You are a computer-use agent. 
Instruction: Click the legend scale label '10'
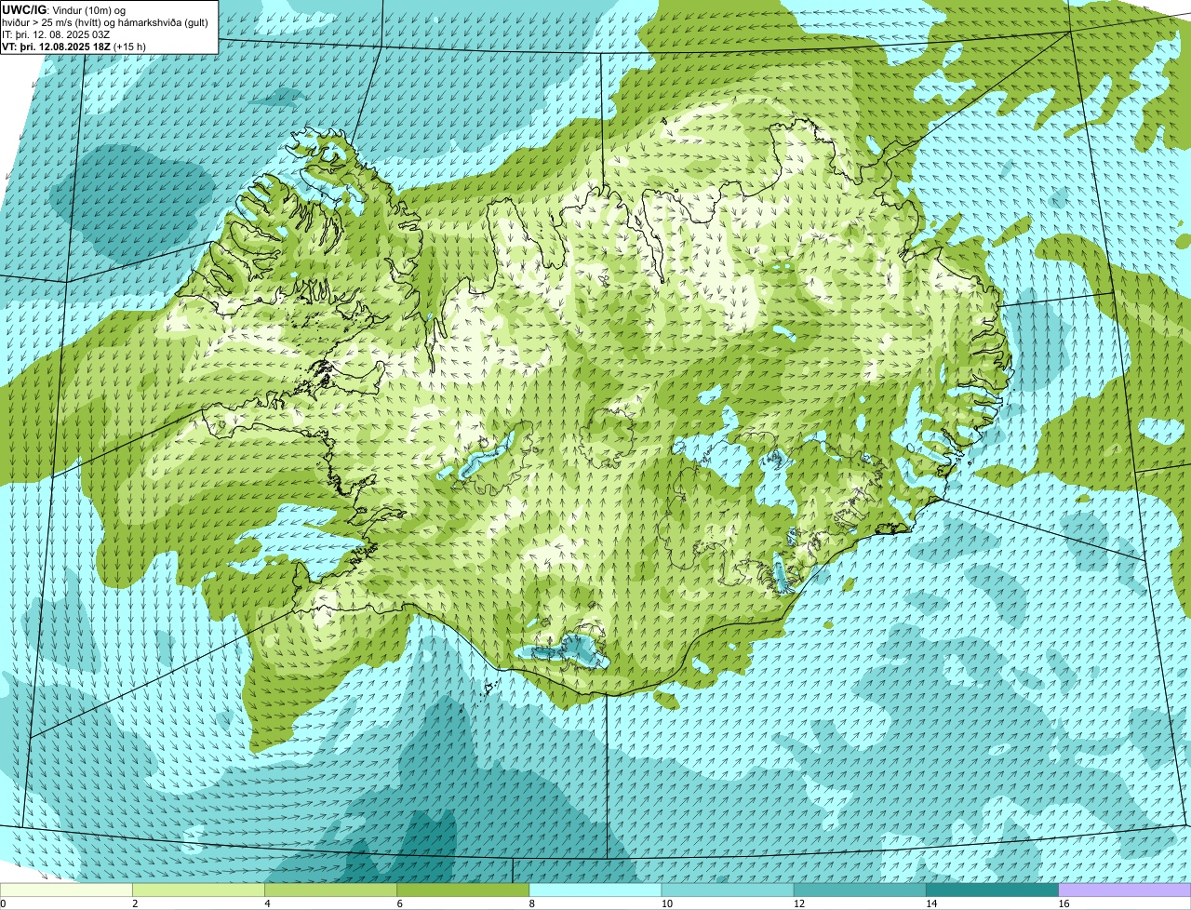(667, 903)
